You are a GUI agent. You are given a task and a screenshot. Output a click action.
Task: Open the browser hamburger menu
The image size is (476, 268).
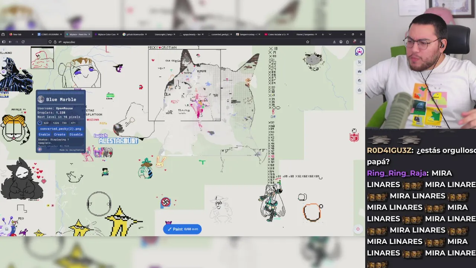(360, 42)
